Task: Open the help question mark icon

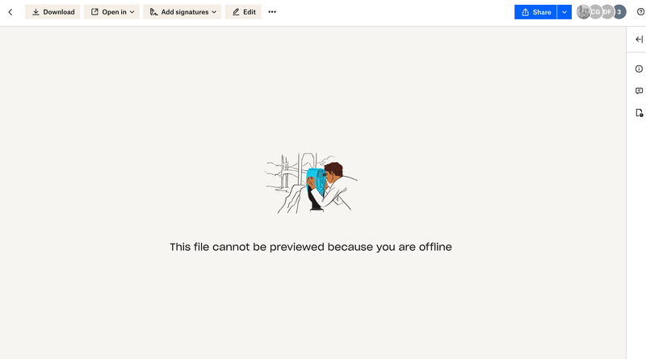Action: pos(640,12)
